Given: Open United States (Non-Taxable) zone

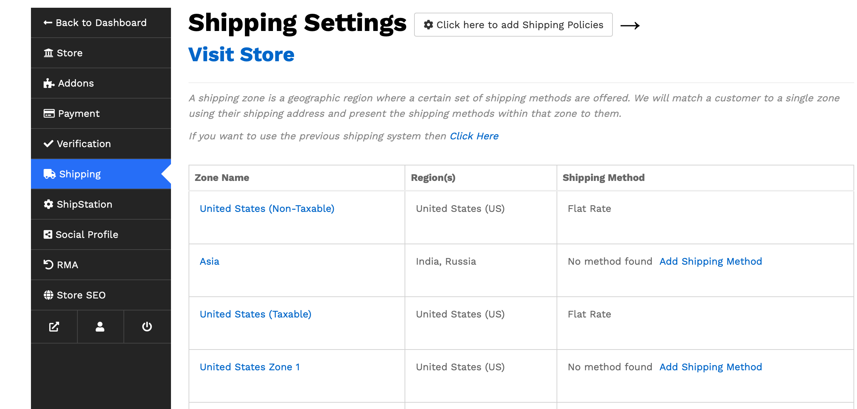Looking at the screenshot, I should pyautogui.click(x=267, y=209).
